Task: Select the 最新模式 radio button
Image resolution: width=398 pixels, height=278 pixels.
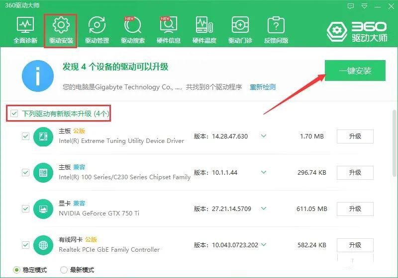Action: click(64, 270)
